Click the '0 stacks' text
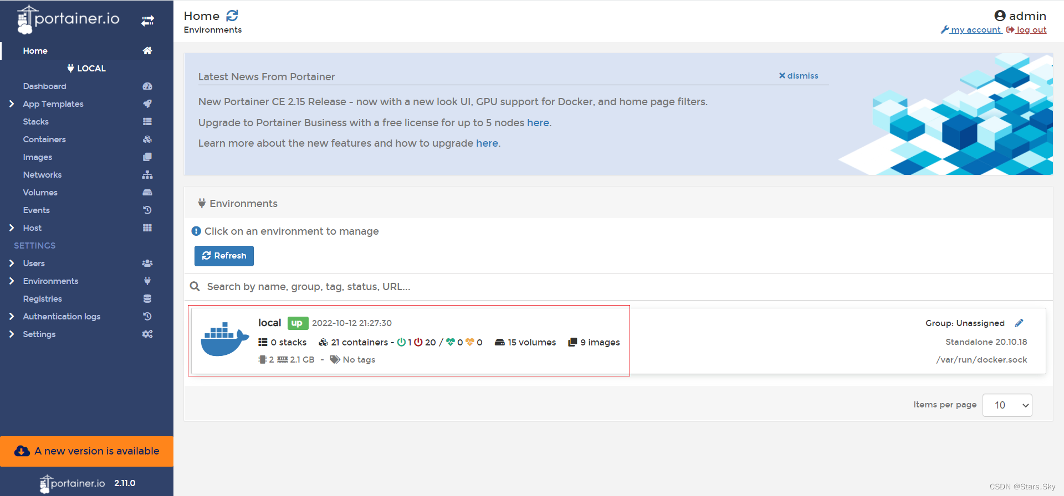 pos(289,343)
